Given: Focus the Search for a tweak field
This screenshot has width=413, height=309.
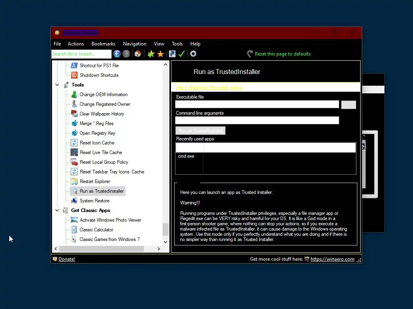Looking at the screenshot, I should tap(81, 54).
